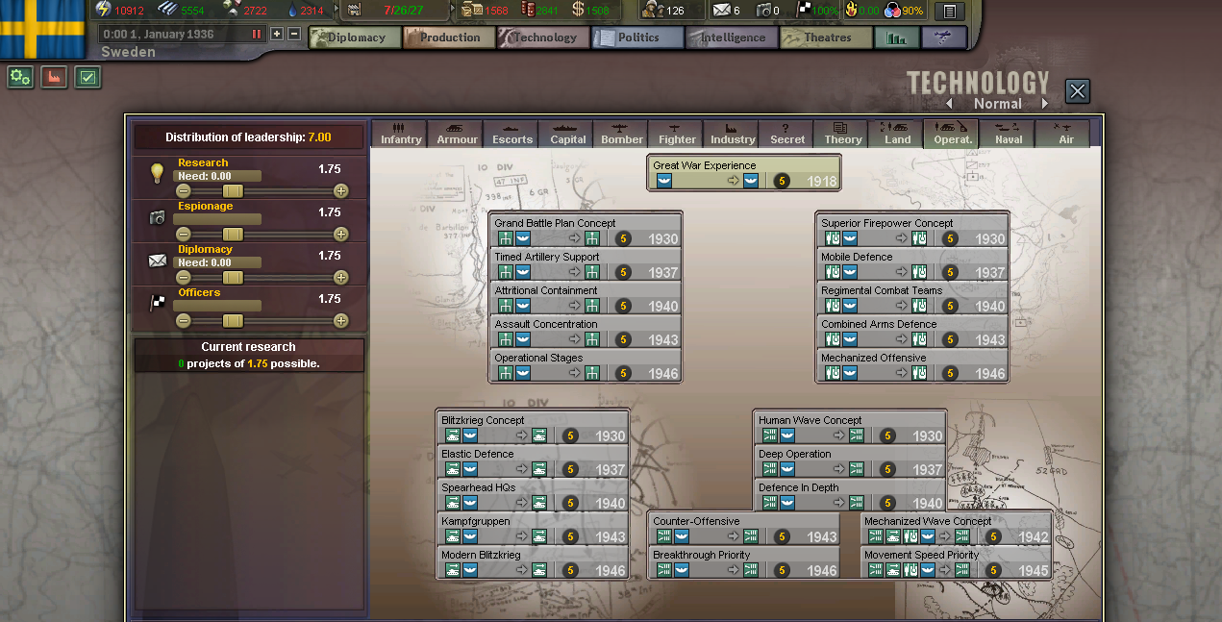Screen dimensions: 1222x622
Task: Select previous difficulty with left arrow
Action: click(949, 104)
